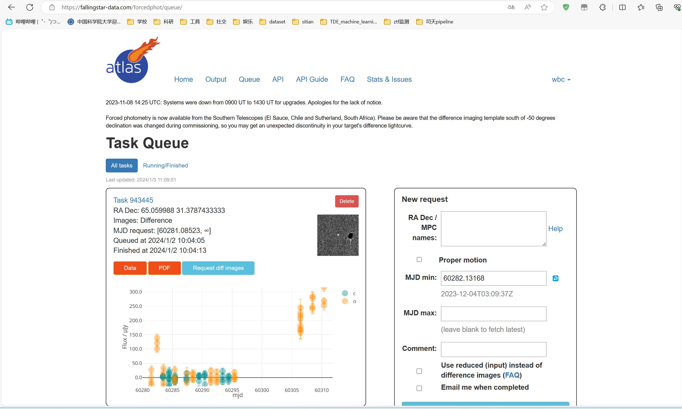Click the gray mask extension icon

pyautogui.click(x=584, y=7)
